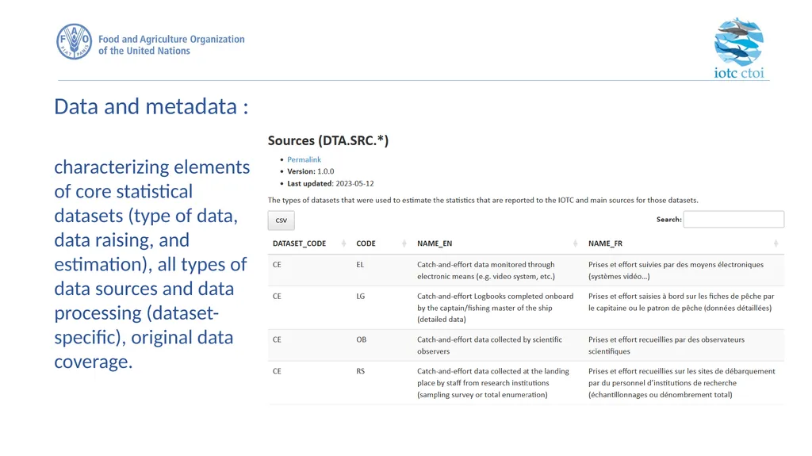Toggle sort arrows beside NAME_FR
812x456 pixels.
point(776,243)
